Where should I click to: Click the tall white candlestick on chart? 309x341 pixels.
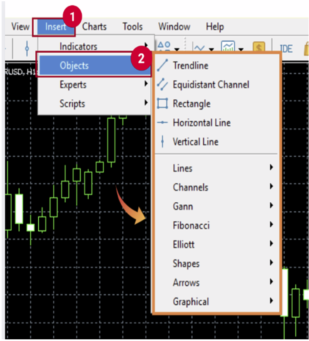(19, 208)
